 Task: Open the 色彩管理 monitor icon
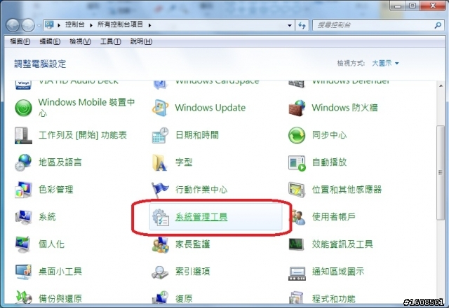click(23, 190)
